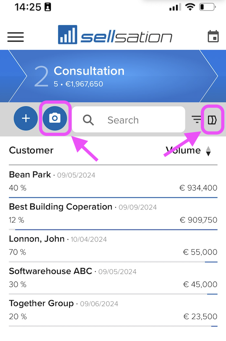Open Together Group deal entry
226x341 pixels.
coord(113,310)
